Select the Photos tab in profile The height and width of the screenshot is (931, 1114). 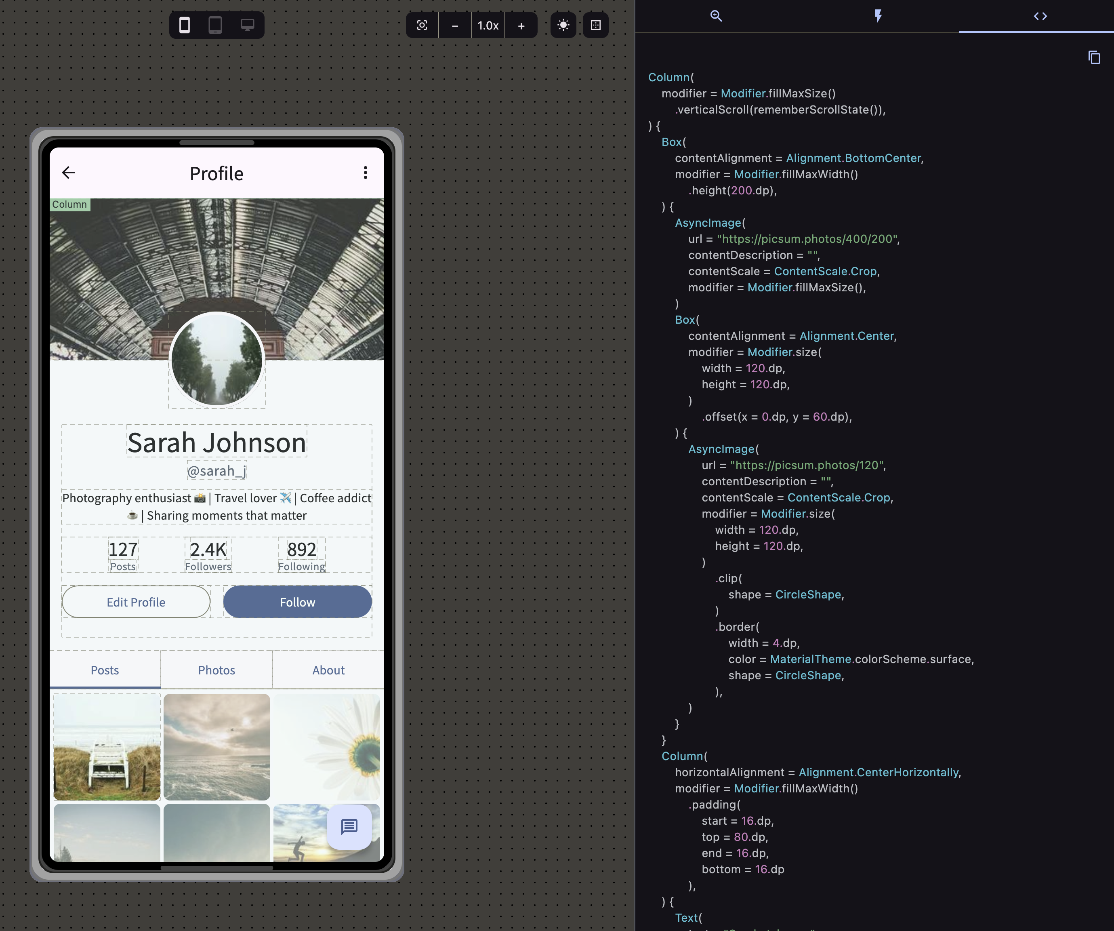pyautogui.click(x=216, y=670)
